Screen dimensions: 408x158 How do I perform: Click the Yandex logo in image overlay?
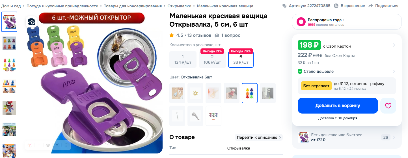(x=30, y=145)
